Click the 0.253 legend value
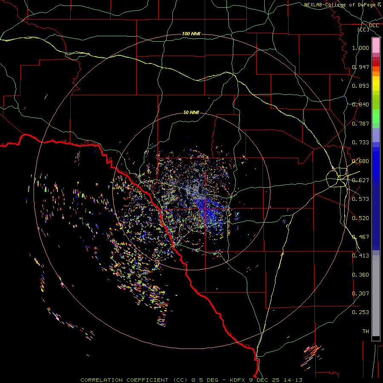 360,312
